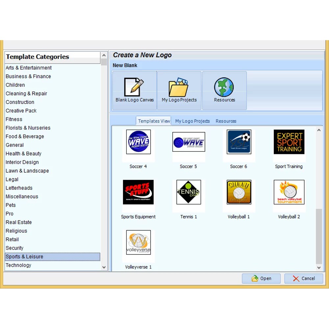The height and width of the screenshot is (329, 329).
Task: Choose the Real Estate category
Action: click(19, 222)
